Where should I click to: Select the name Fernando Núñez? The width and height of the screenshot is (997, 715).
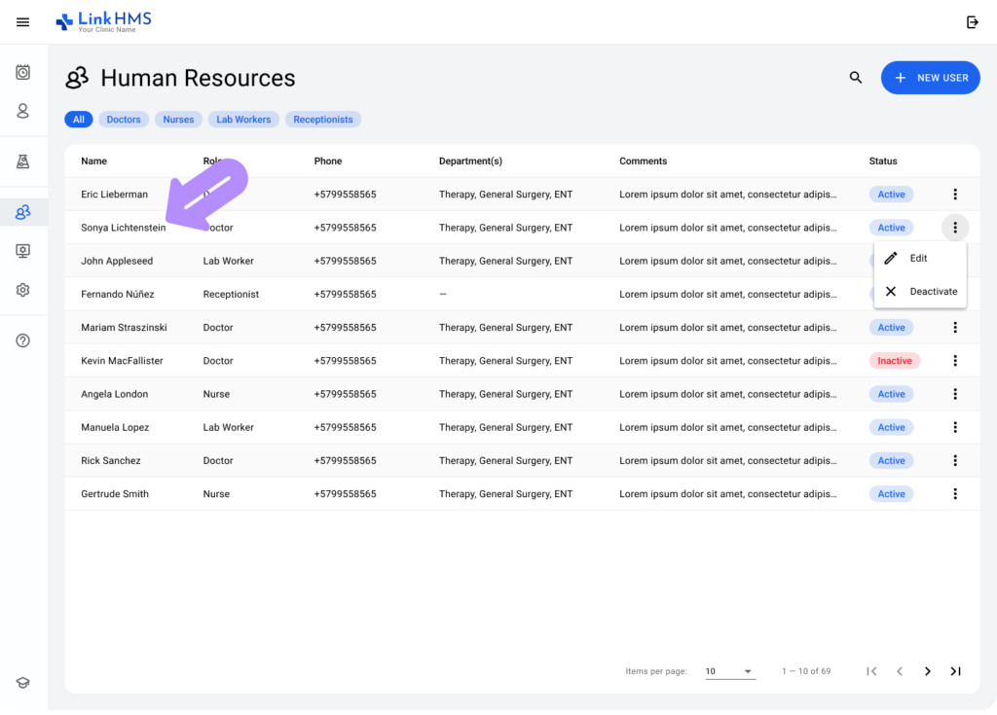click(x=118, y=294)
